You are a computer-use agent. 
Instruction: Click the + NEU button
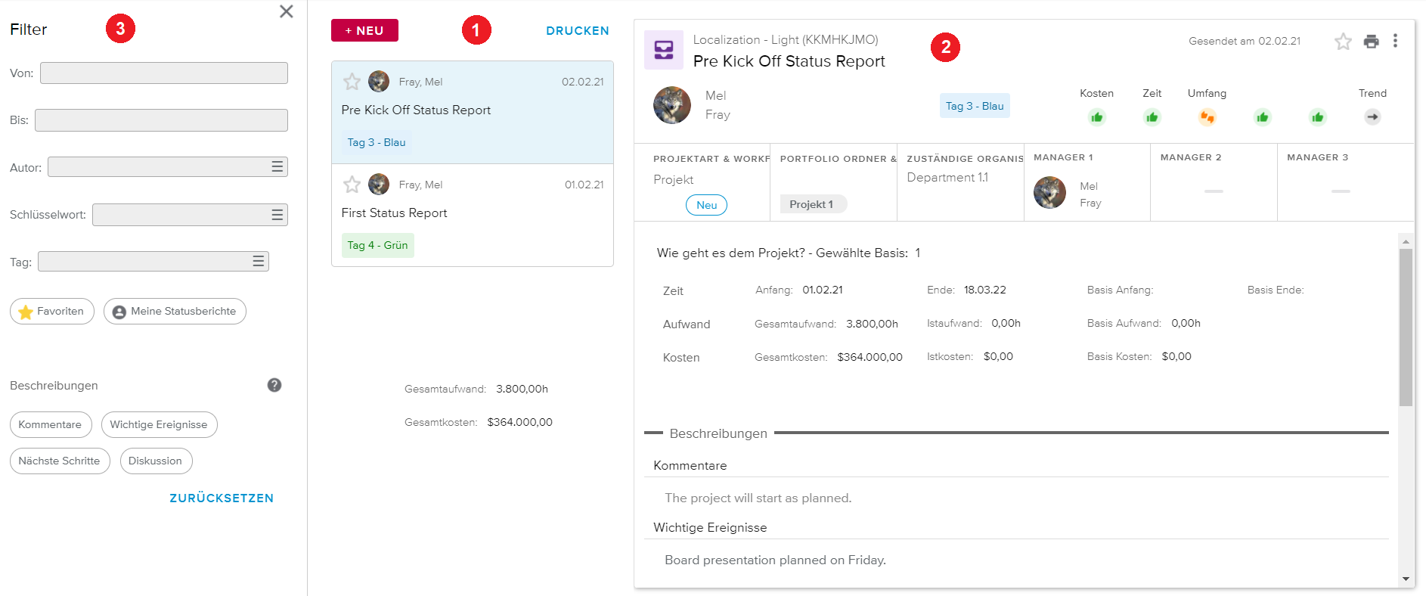pyautogui.click(x=364, y=30)
